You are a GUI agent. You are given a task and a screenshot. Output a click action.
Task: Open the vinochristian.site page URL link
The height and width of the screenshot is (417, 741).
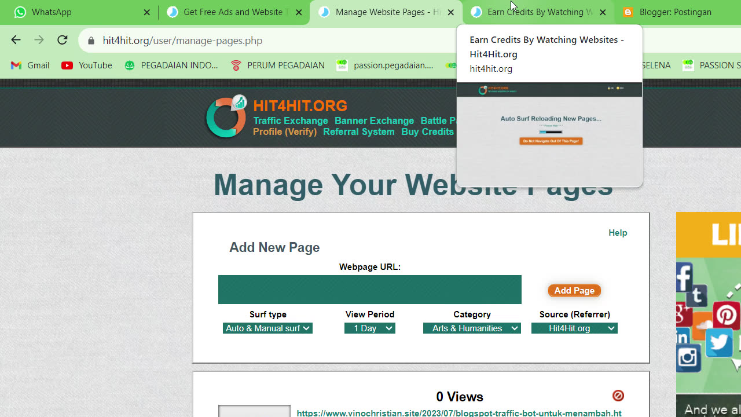pyautogui.click(x=459, y=413)
